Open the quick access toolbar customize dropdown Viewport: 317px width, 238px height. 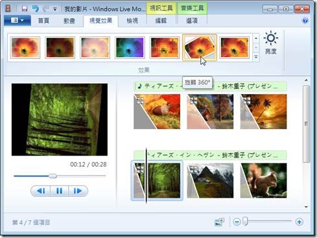coord(55,9)
